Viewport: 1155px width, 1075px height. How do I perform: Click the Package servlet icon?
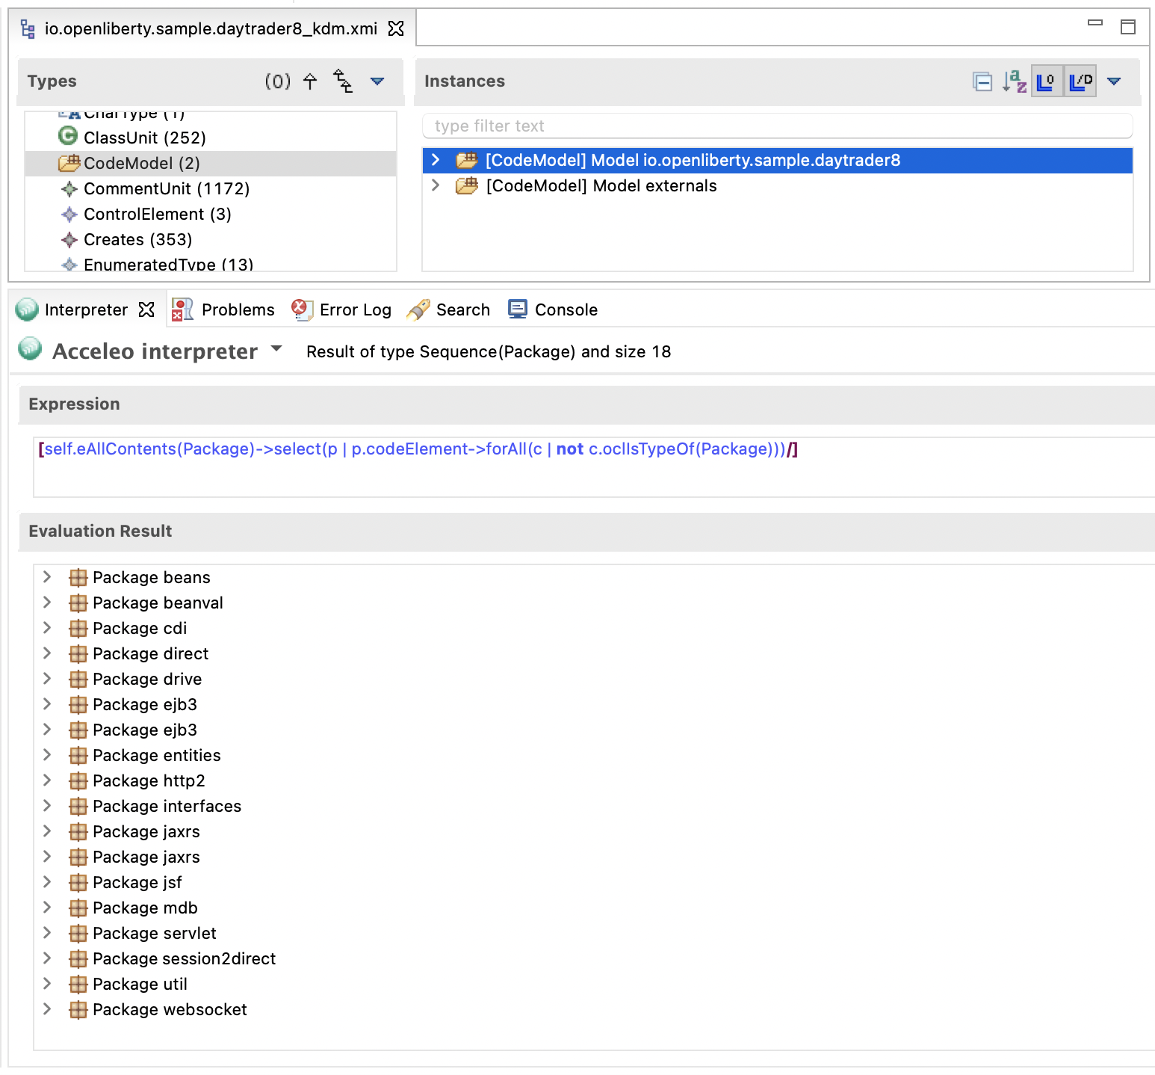pos(78,934)
